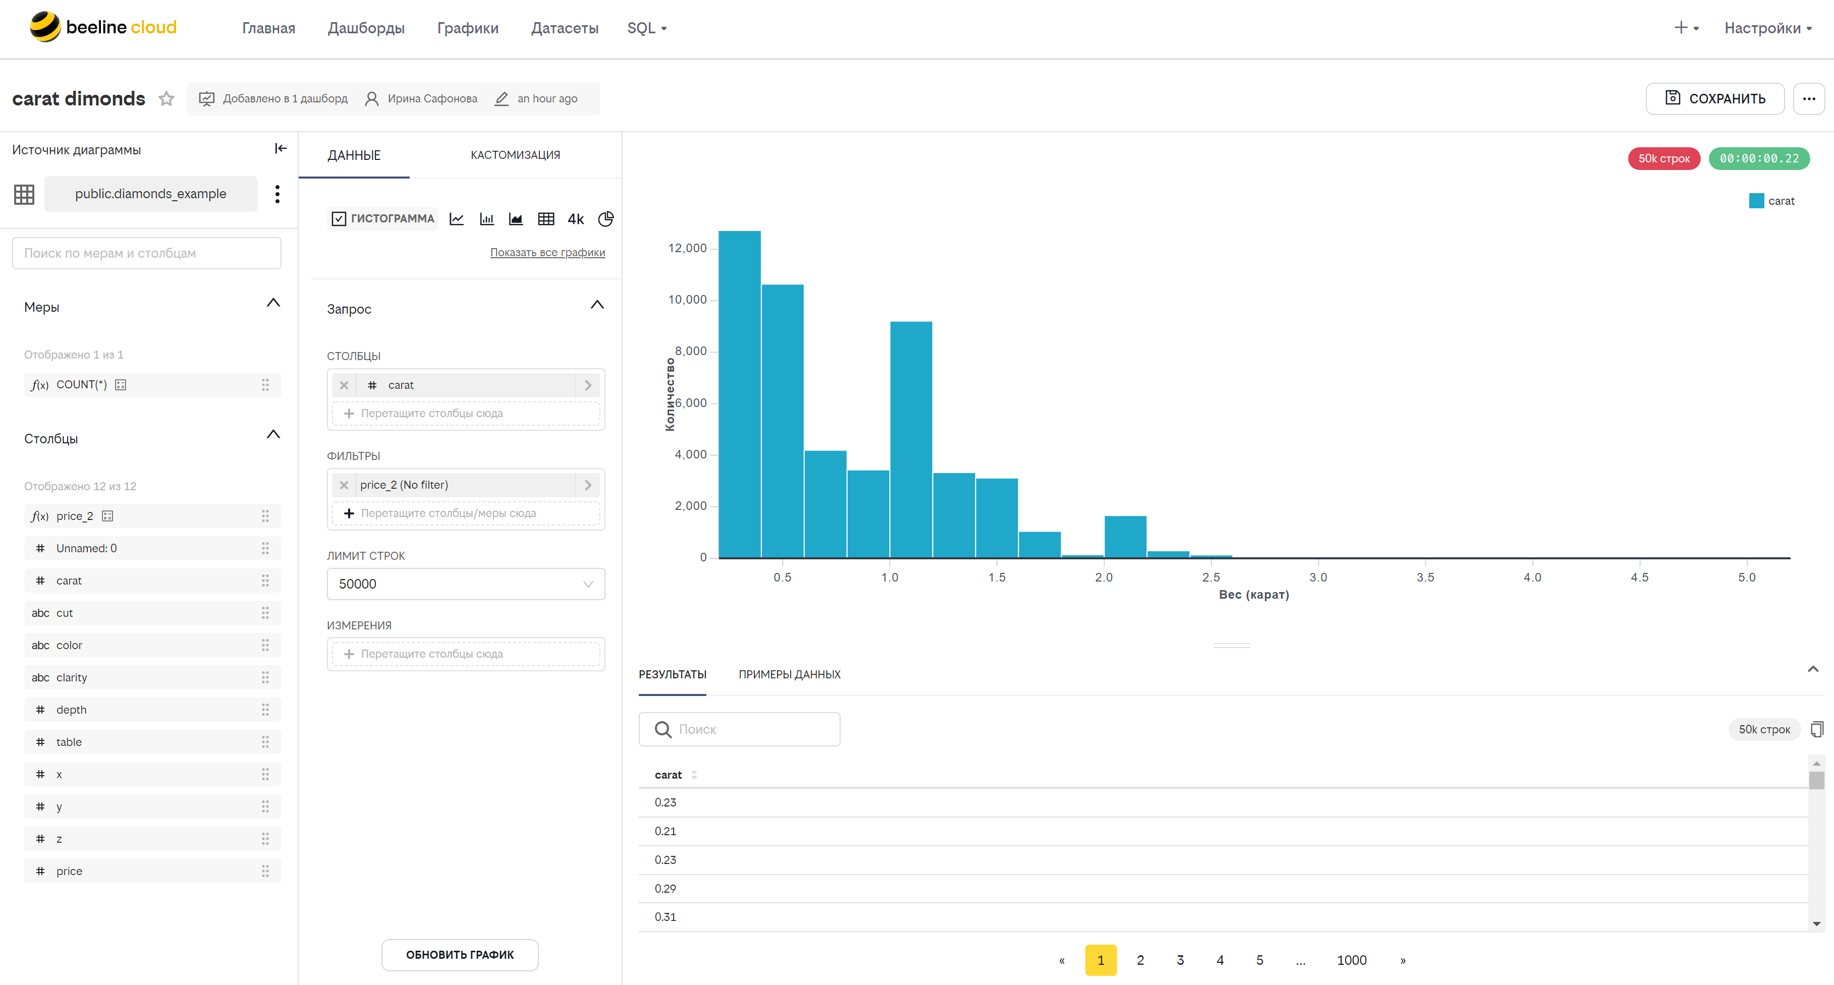This screenshot has height=985, width=1834.
Task: Click Показать все графики link
Action: tap(547, 252)
